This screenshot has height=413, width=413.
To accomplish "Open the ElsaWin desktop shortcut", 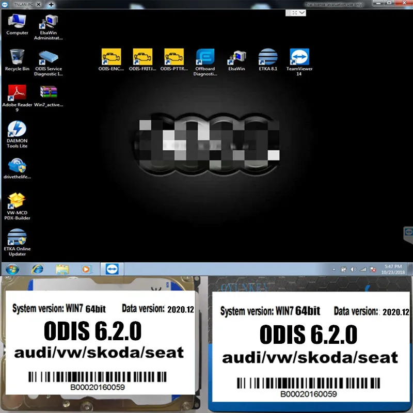I will pyautogui.click(x=236, y=60).
